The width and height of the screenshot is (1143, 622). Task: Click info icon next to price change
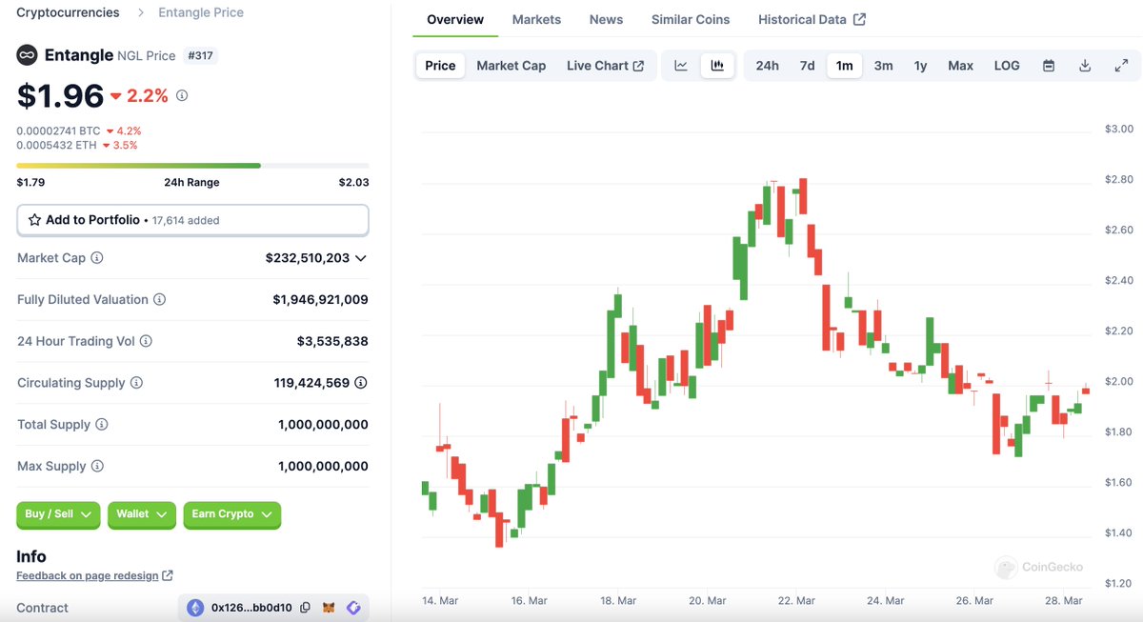click(x=182, y=95)
